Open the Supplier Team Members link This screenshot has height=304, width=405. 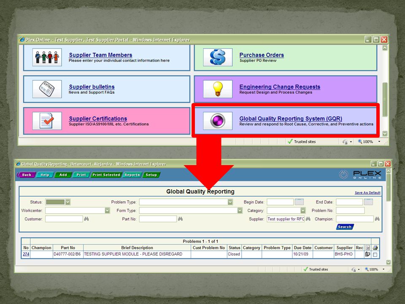click(x=100, y=55)
